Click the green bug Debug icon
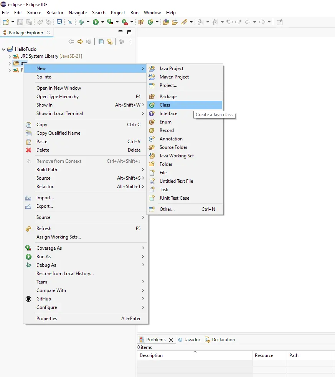This screenshot has width=335, height=377. point(81,22)
